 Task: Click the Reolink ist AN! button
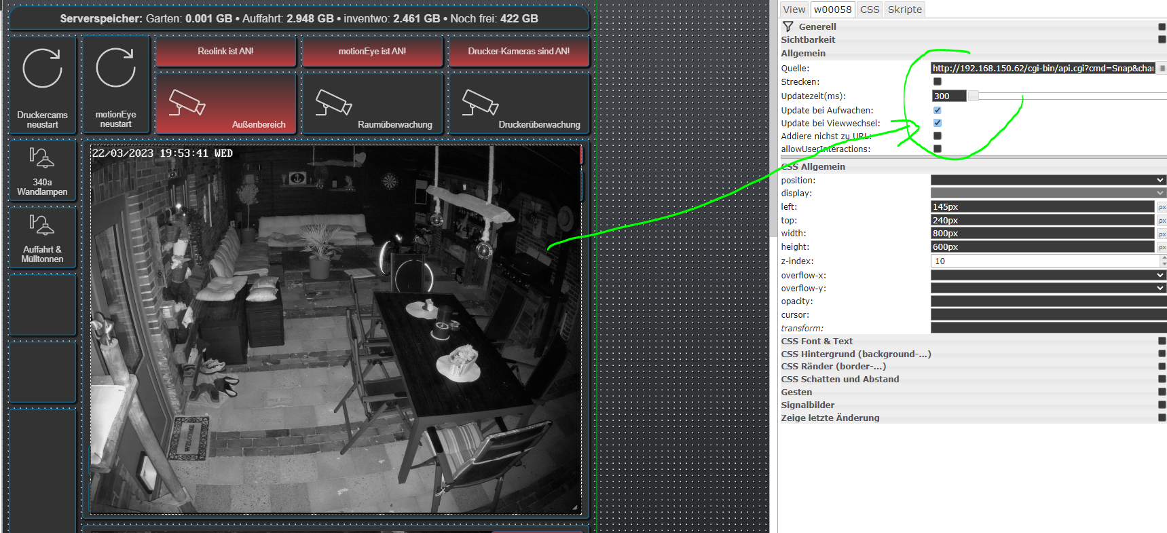point(226,51)
